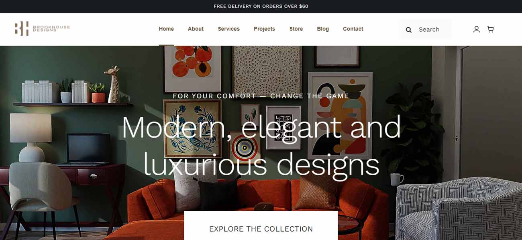Click the magnifier search icon
The image size is (522, 240).
coord(409,30)
